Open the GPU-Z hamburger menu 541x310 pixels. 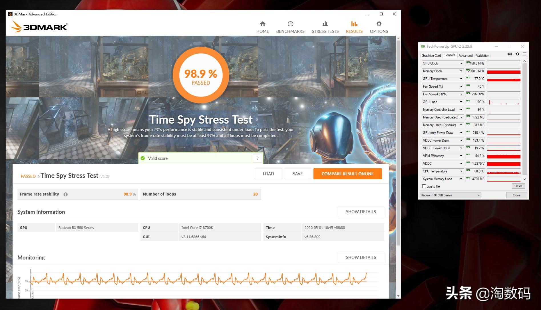524,54
